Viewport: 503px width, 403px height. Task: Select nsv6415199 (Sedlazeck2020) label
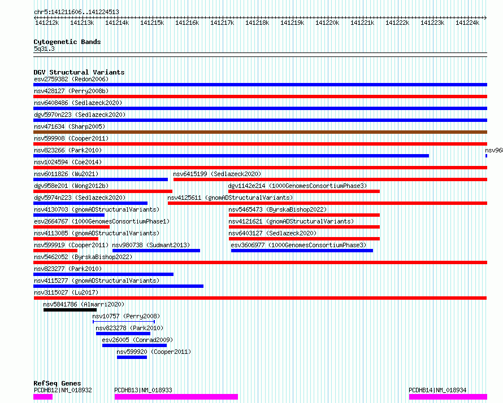(217, 174)
